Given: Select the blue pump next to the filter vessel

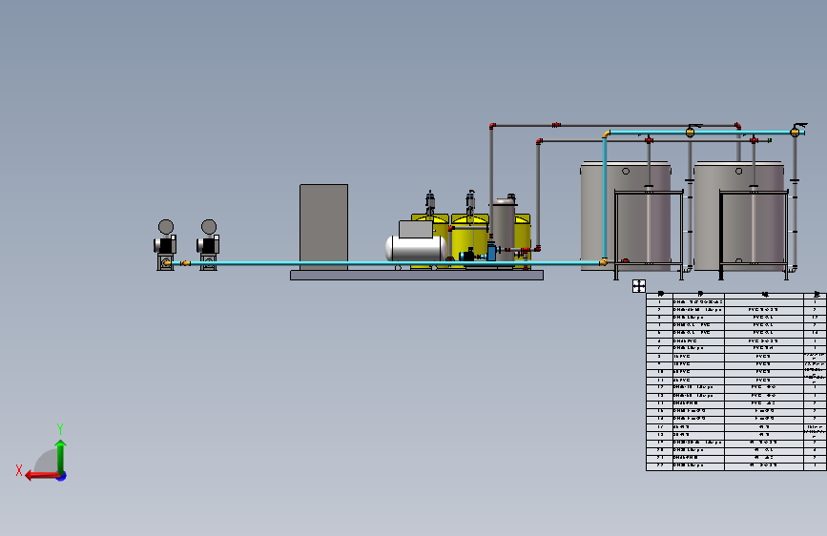Looking at the screenshot, I should (491, 251).
